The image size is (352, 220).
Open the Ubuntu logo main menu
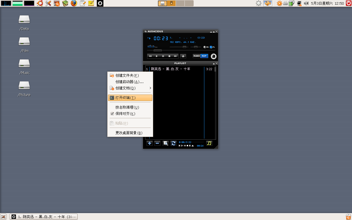[40, 3]
